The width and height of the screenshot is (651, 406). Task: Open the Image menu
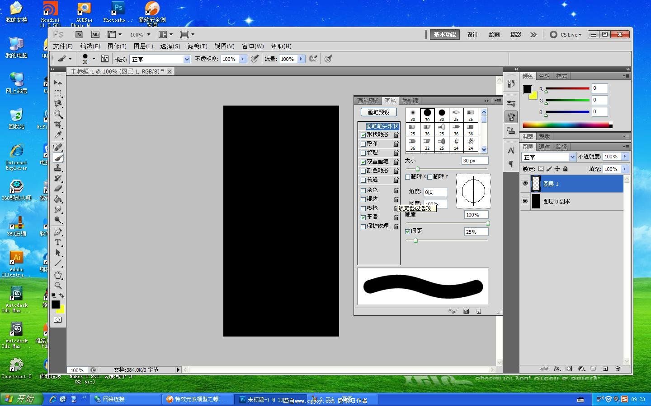click(x=117, y=46)
